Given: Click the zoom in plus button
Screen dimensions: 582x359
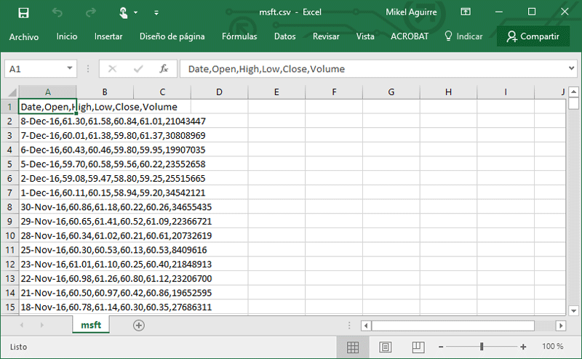Looking at the screenshot, I should (523, 347).
